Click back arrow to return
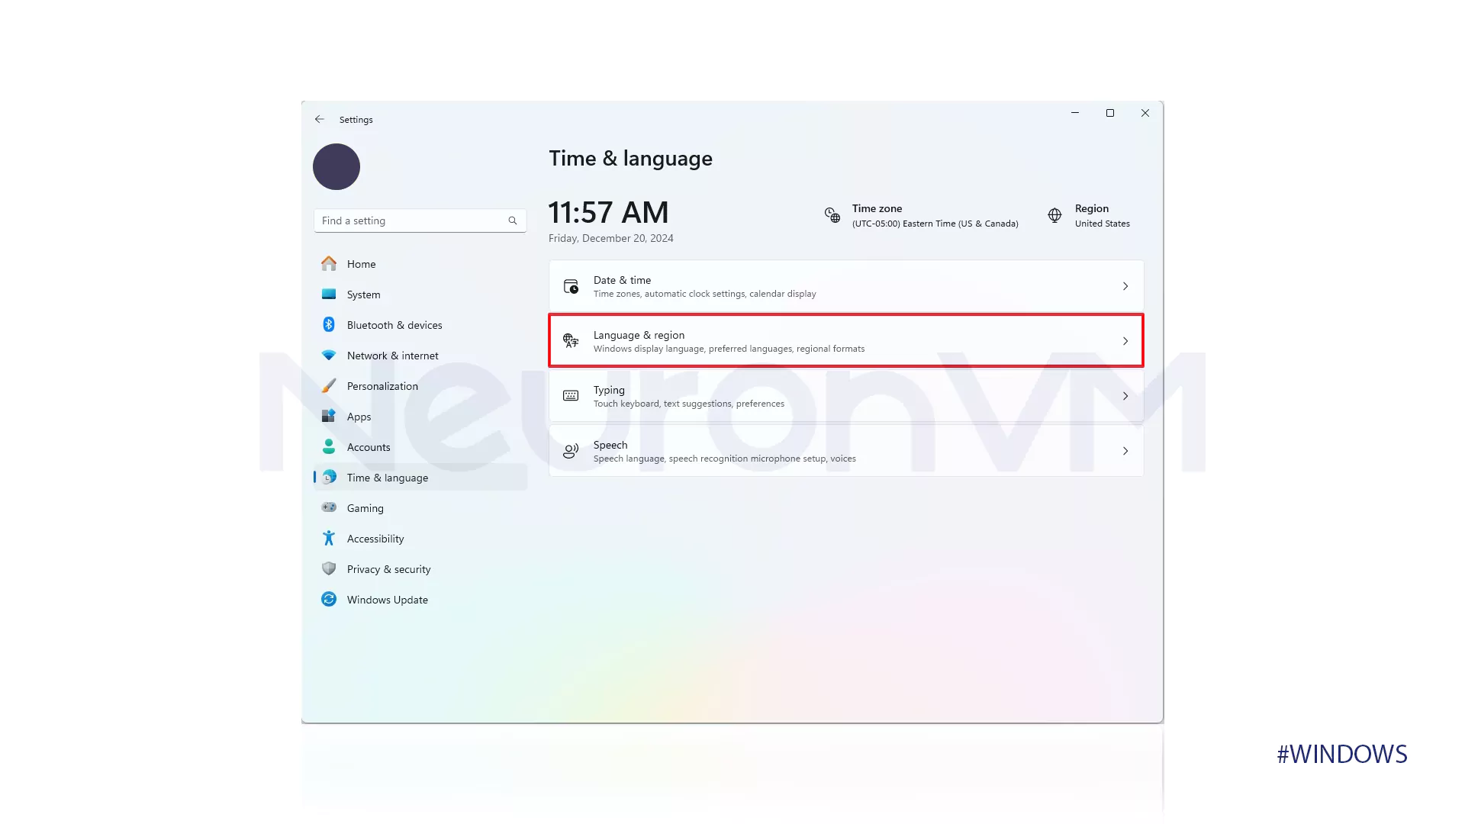The height and width of the screenshot is (824, 1465). pos(320,119)
